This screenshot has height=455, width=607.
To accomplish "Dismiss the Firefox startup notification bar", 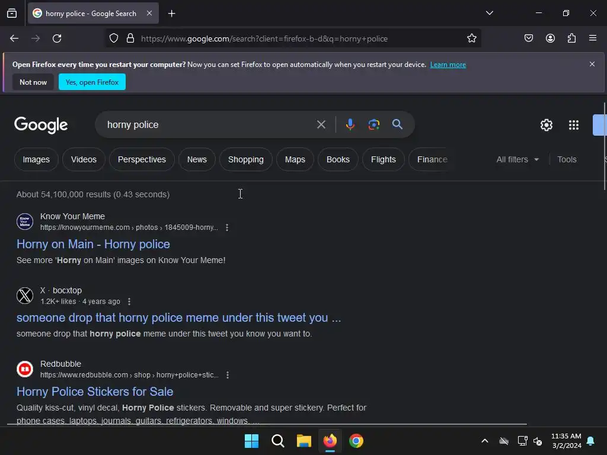I will [592, 64].
